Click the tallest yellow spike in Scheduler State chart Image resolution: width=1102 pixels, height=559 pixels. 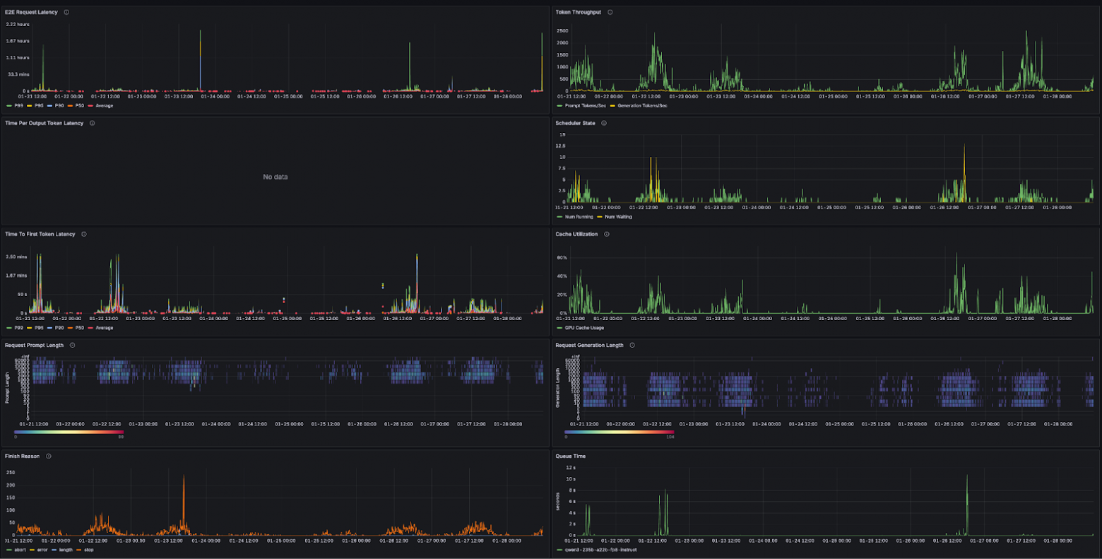(x=964, y=173)
